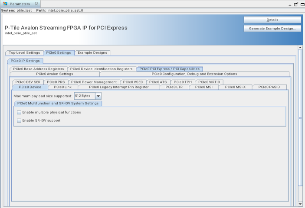Viewport: 305px width, 208px height.
Task: Click the scrollbar down arrow
Action: 300,204
